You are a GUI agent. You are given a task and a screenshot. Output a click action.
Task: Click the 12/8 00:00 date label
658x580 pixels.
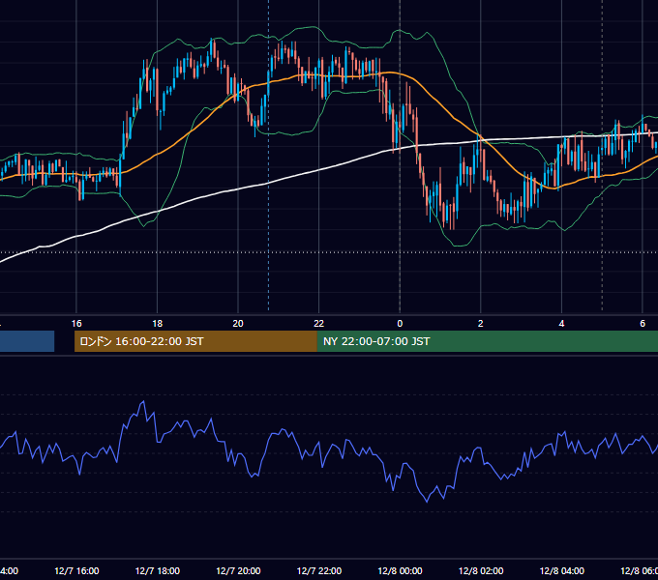pyautogui.click(x=400, y=570)
